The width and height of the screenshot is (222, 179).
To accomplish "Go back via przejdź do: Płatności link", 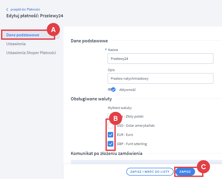I will tap(25, 9).
